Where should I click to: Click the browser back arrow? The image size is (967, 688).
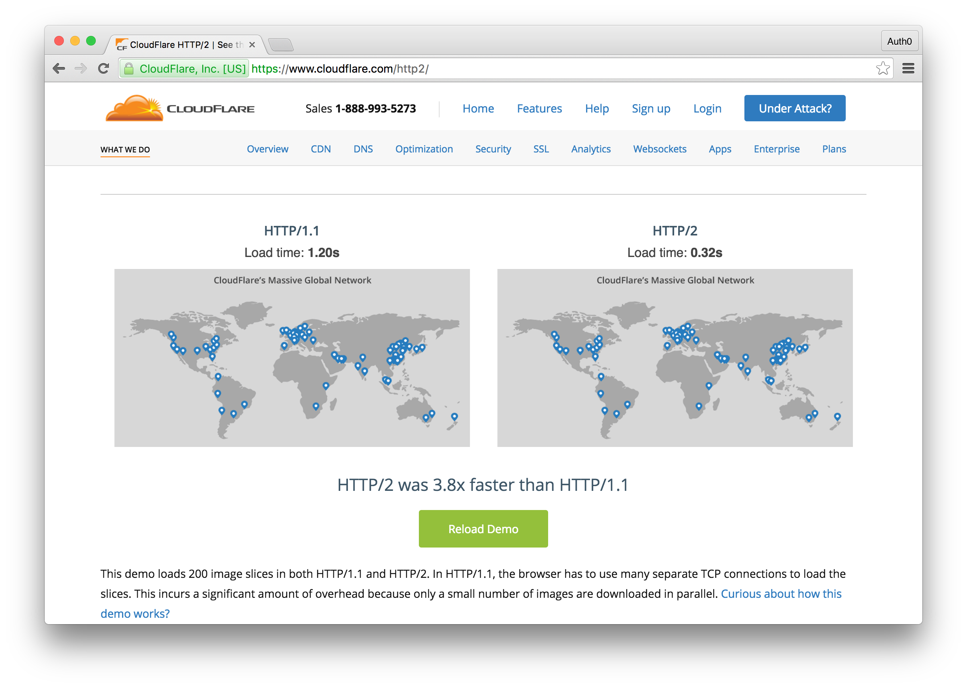[x=59, y=68]
